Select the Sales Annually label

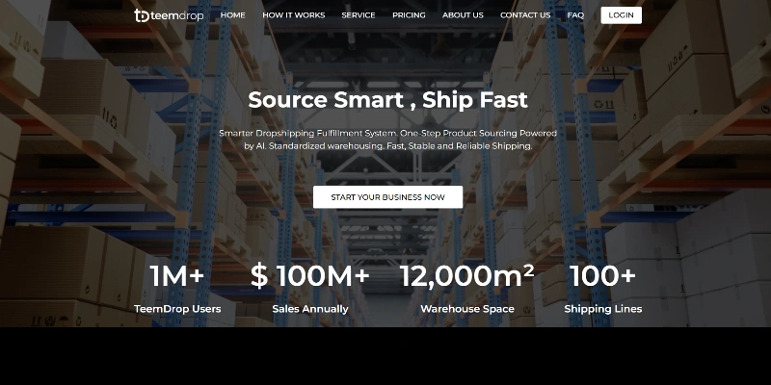(x=310, y=309)
